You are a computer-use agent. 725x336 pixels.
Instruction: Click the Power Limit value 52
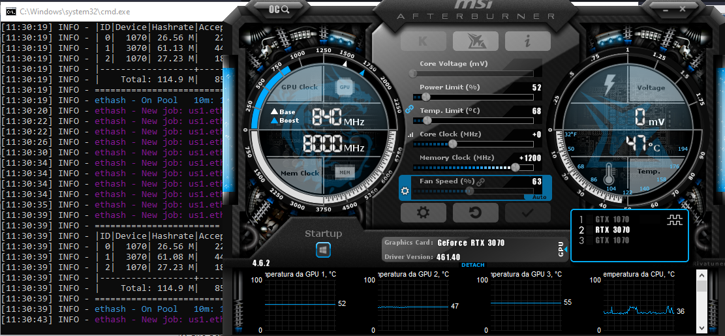pos(537,88)
